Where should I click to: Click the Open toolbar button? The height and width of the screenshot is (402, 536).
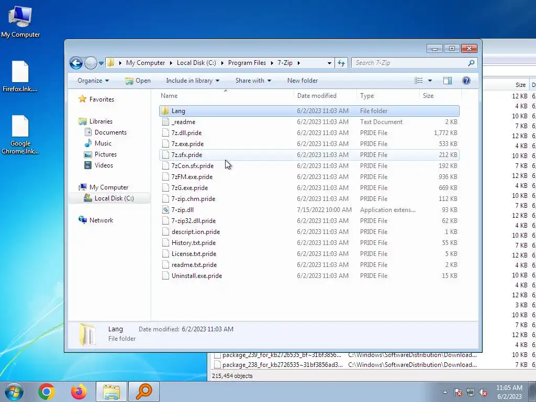138,81
